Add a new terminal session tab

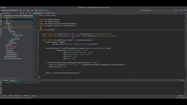coord(19,80)
